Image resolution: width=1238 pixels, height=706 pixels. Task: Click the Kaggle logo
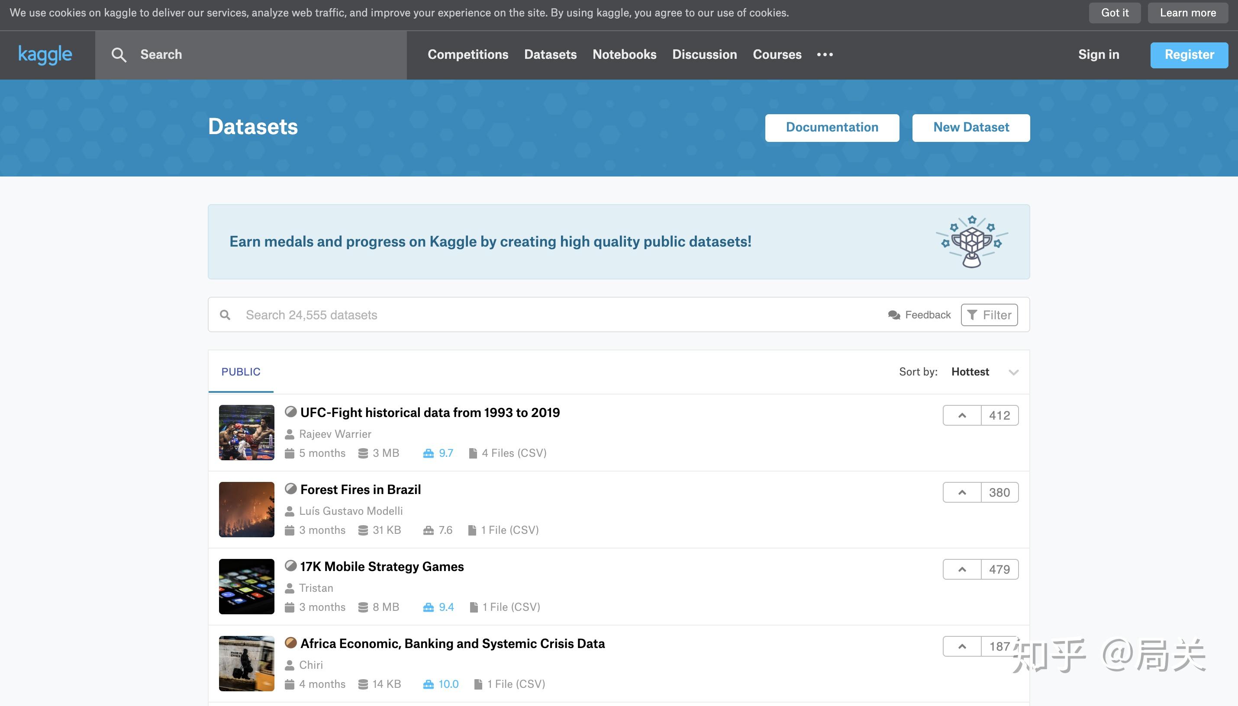pos(45,55)
